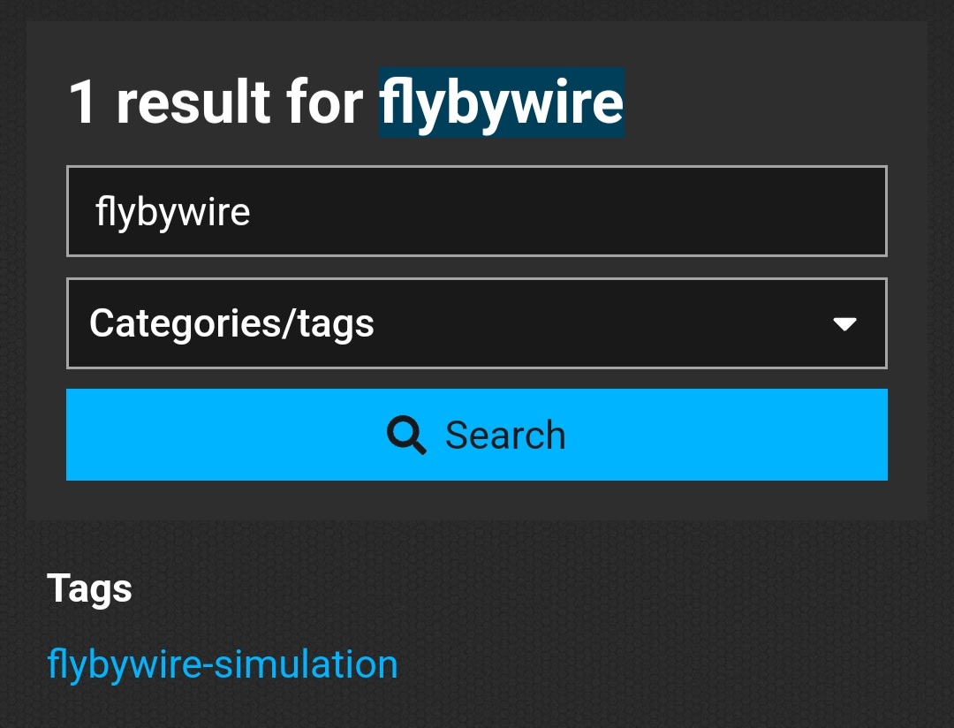Open the Categories/tags dropdown
This screenshot has width=954, height=728.
(x=477, y=323)
